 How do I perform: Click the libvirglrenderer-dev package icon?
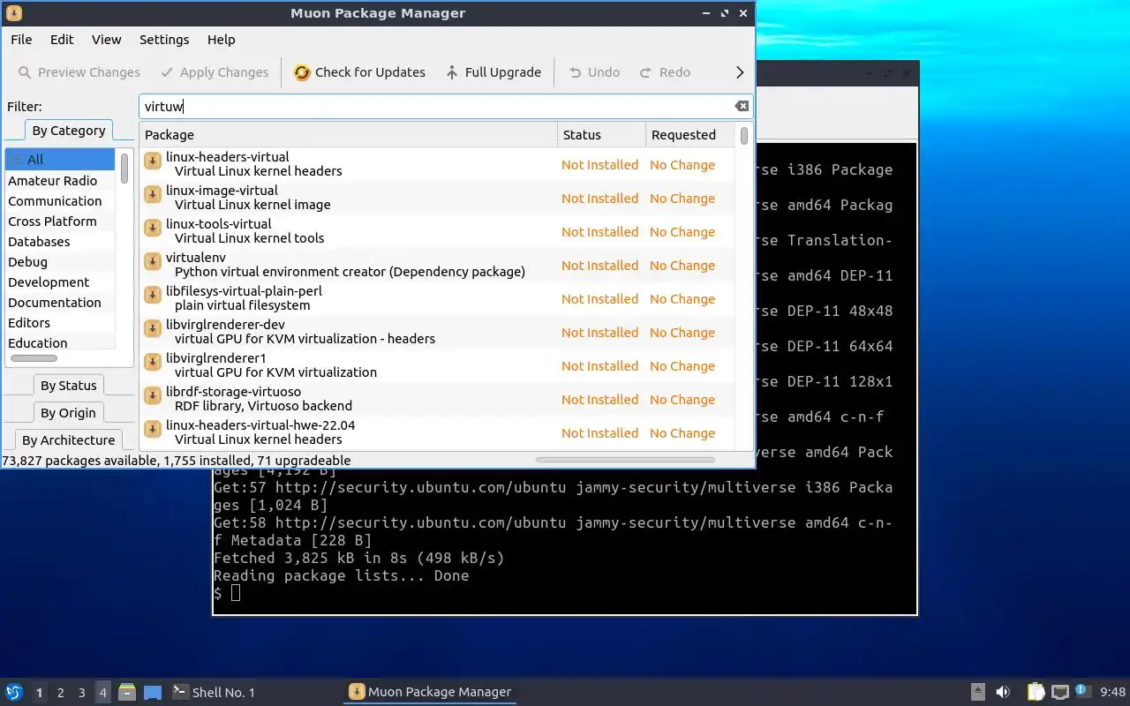click(152, 328)
